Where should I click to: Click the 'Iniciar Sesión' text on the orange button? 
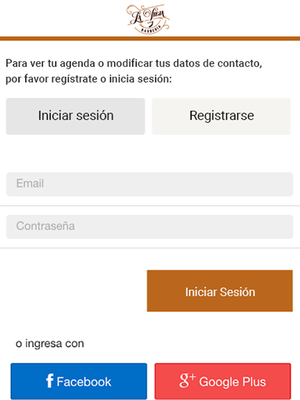point(220,292)
